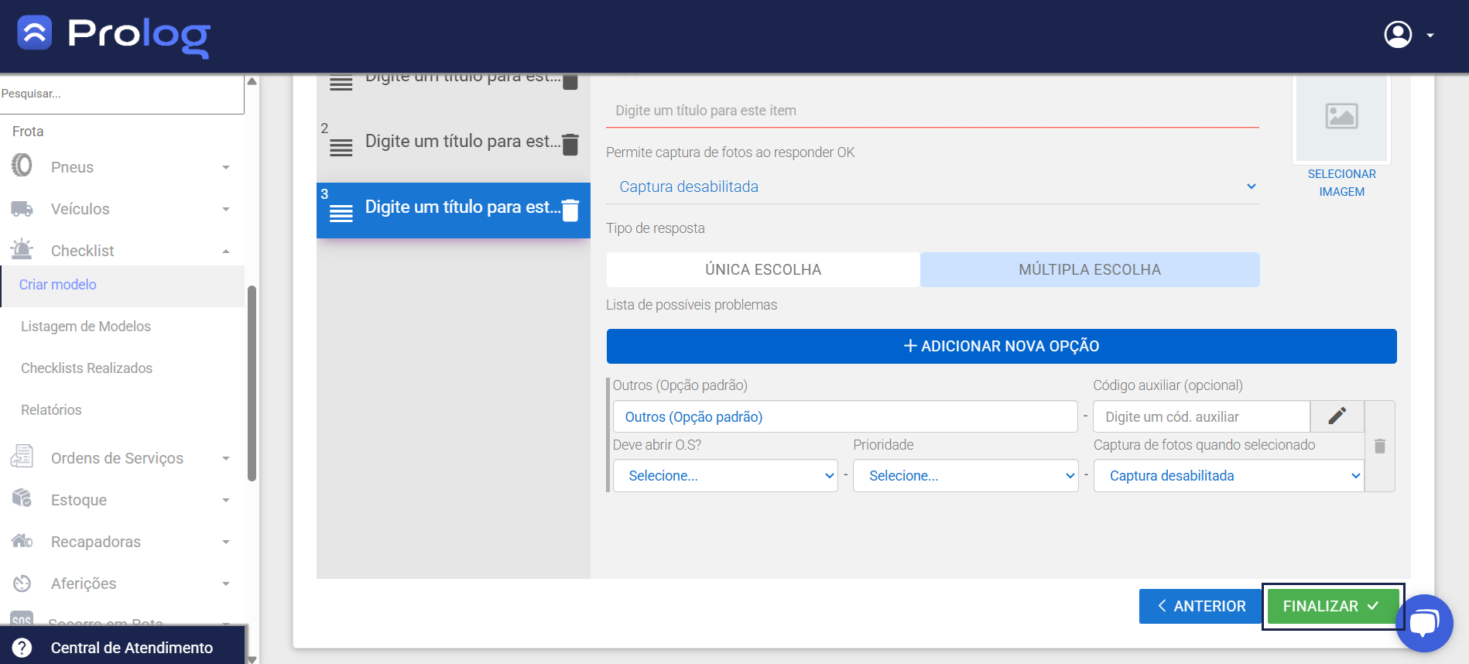Select MÚLTIPLA ESCOLHA response type
The image size is (1469, 664).
(x=1089, y=269)
